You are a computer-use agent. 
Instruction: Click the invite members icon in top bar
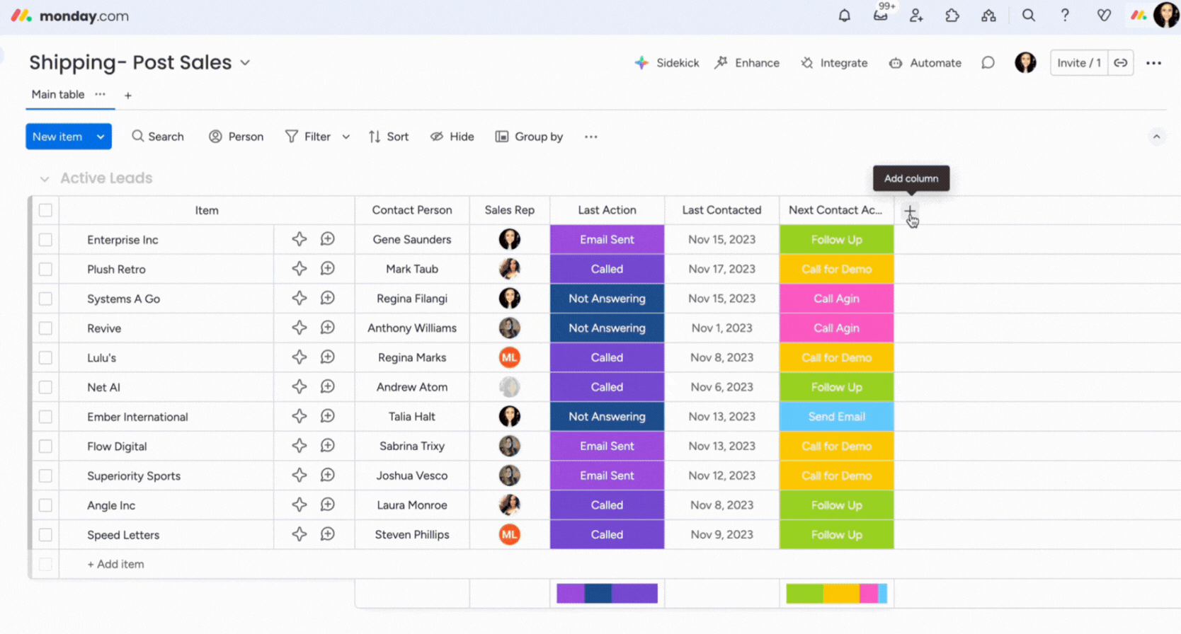916,16
